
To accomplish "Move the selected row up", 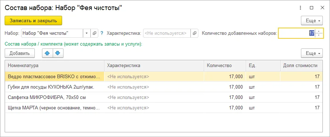I will [x=47, y=53].
